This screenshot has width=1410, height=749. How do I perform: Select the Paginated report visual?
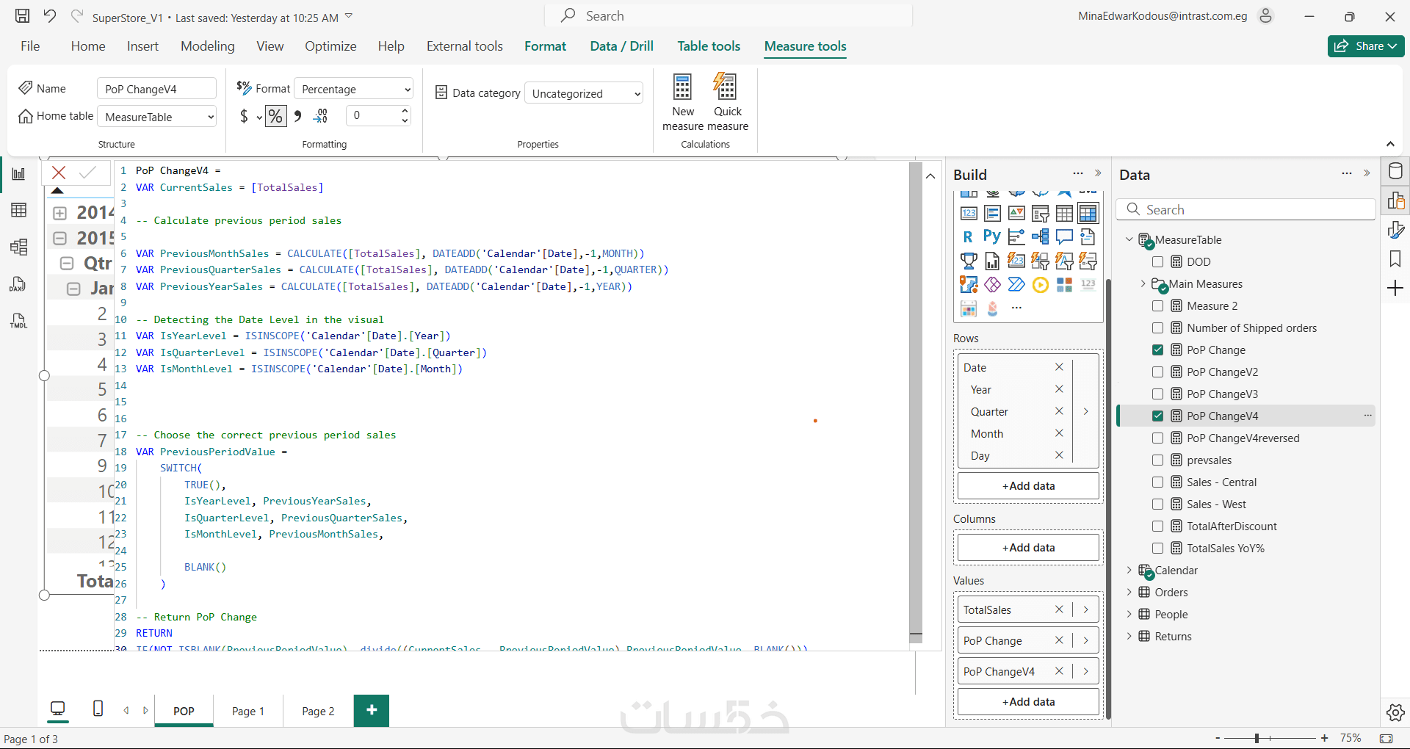pyautogui.click(x=992, y=261)
